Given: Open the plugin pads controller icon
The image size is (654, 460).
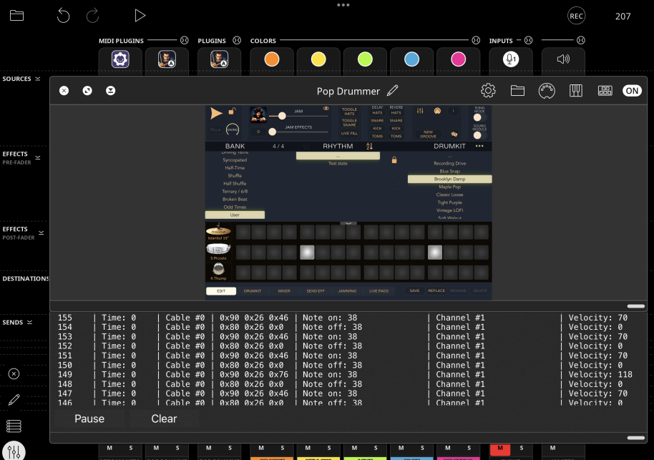Looking at the screenshot, I should coord(605,91).
